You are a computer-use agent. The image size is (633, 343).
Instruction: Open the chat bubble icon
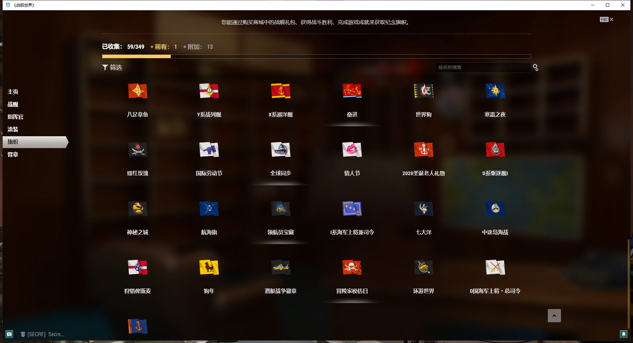tap(9, 334)
